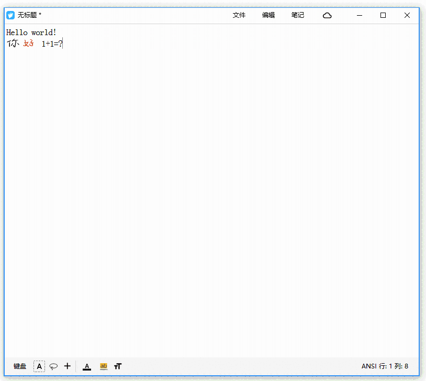The image size is (426, 381).
Task: Click the cloud sync icon
Action: 327,16
